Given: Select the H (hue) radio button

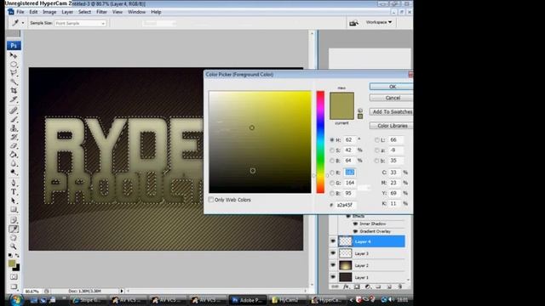Looking at the screenshot, I should click(332, 139).
